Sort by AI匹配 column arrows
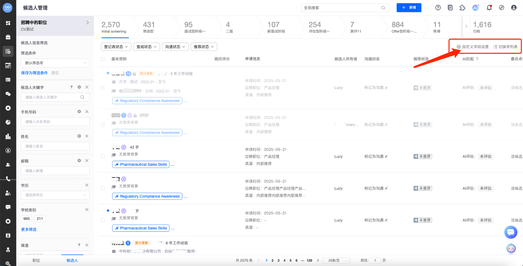Image resolution: width=523 pixels, height=266 pixels. 477,59
